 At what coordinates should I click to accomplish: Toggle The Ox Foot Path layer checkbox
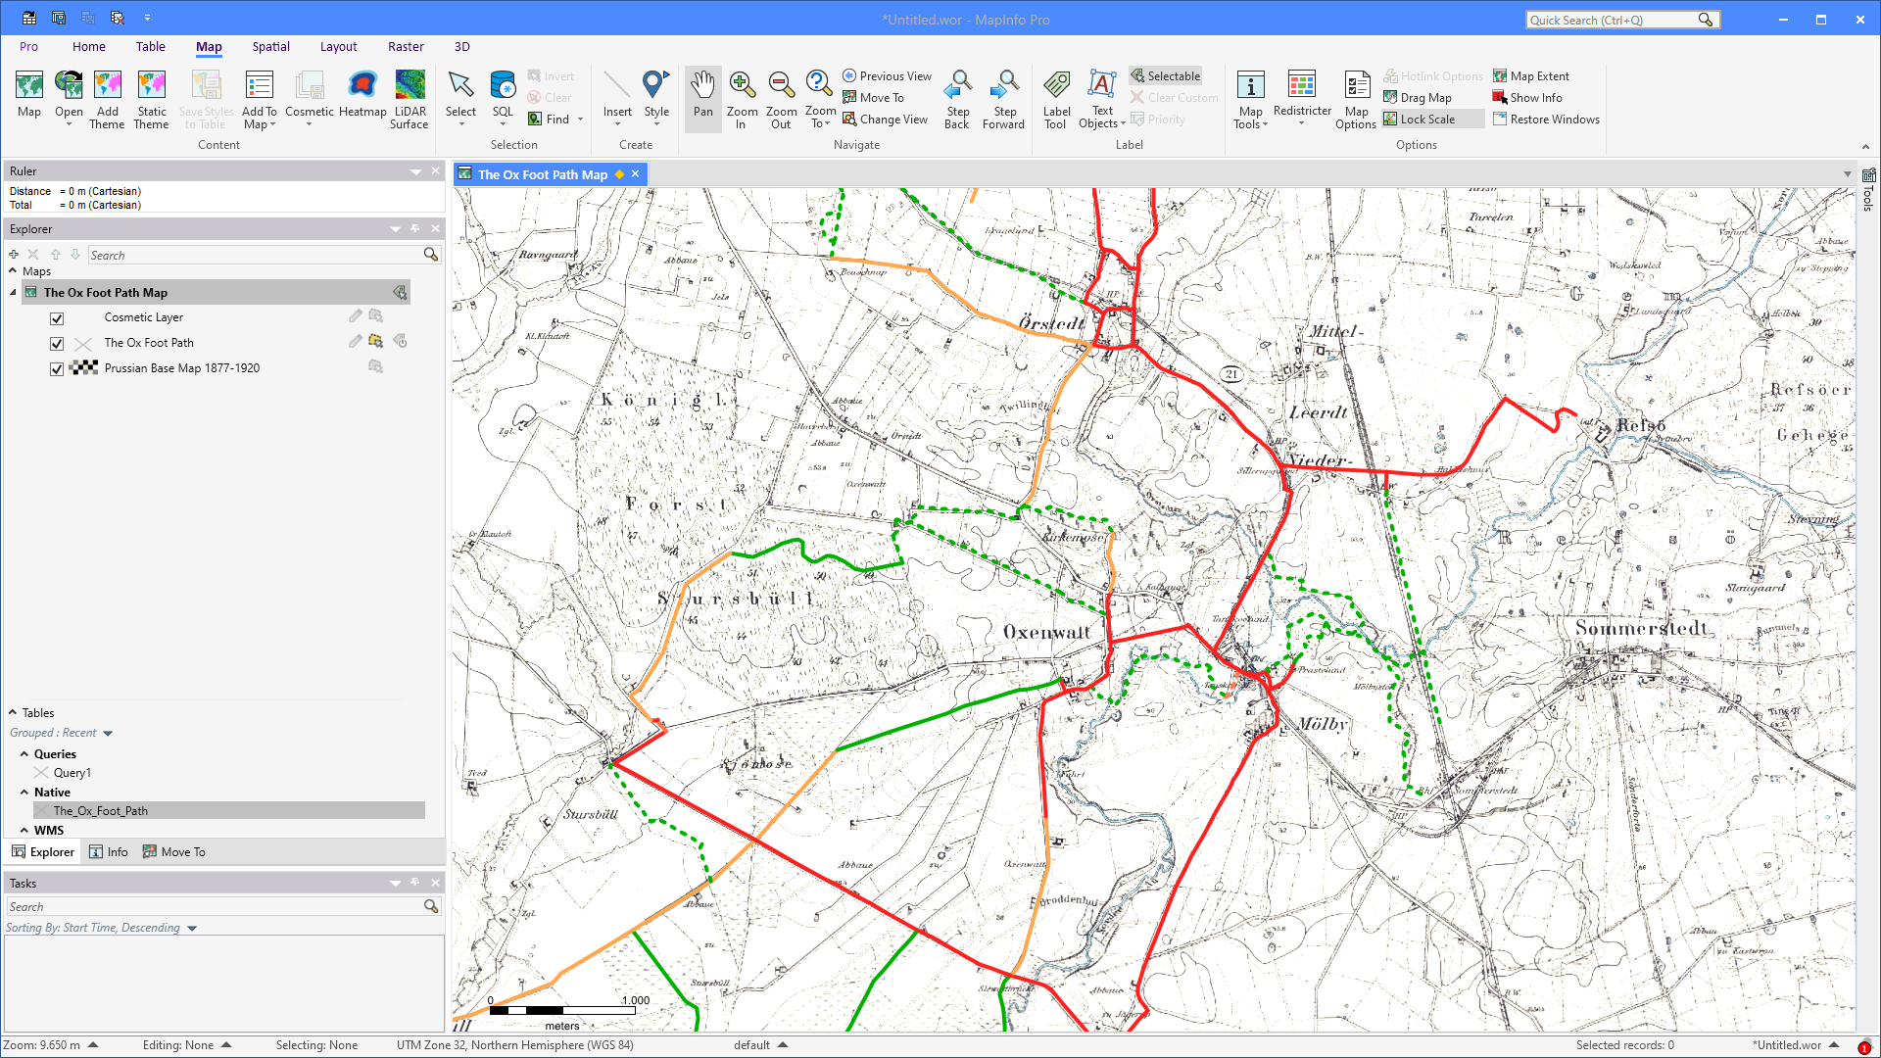(x=57, y=344)
